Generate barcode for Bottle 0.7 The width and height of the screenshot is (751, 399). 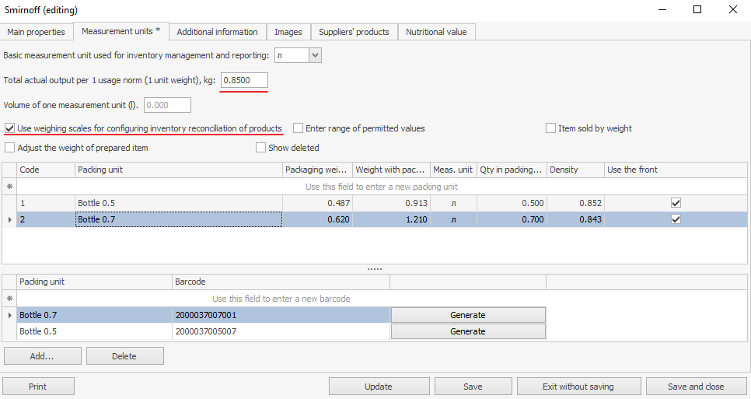468,315
